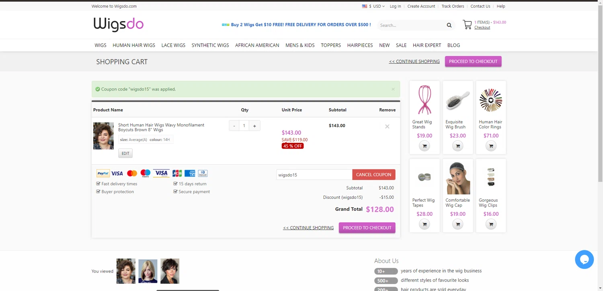
Task: Click the JCB payment icon
Action: click(x=177, y=173)
